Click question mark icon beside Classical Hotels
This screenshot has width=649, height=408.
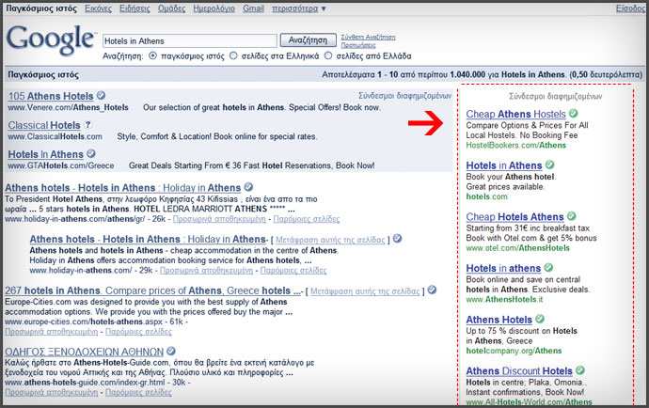[x=87, y=124]
